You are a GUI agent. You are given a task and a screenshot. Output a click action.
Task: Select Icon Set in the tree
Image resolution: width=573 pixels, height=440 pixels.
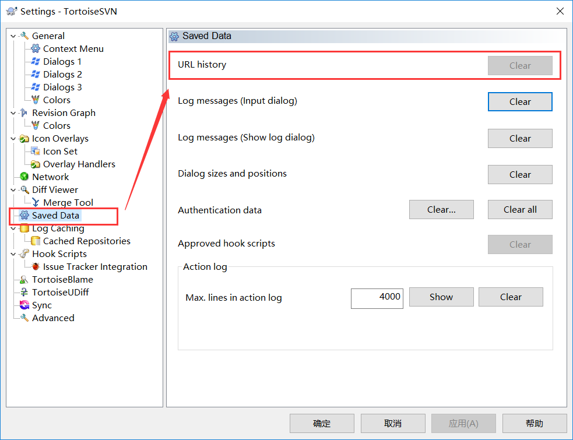coord(60,152)
